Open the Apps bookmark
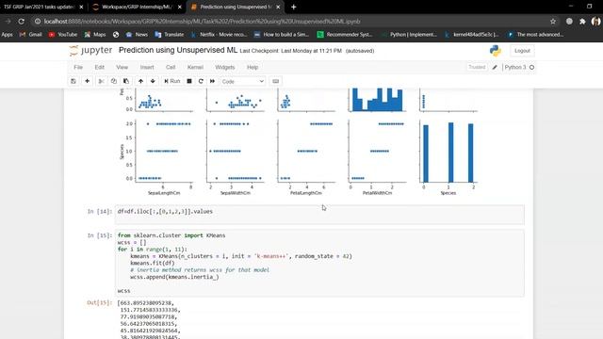The height and width of the screenshot is (339, 603). 7,35
